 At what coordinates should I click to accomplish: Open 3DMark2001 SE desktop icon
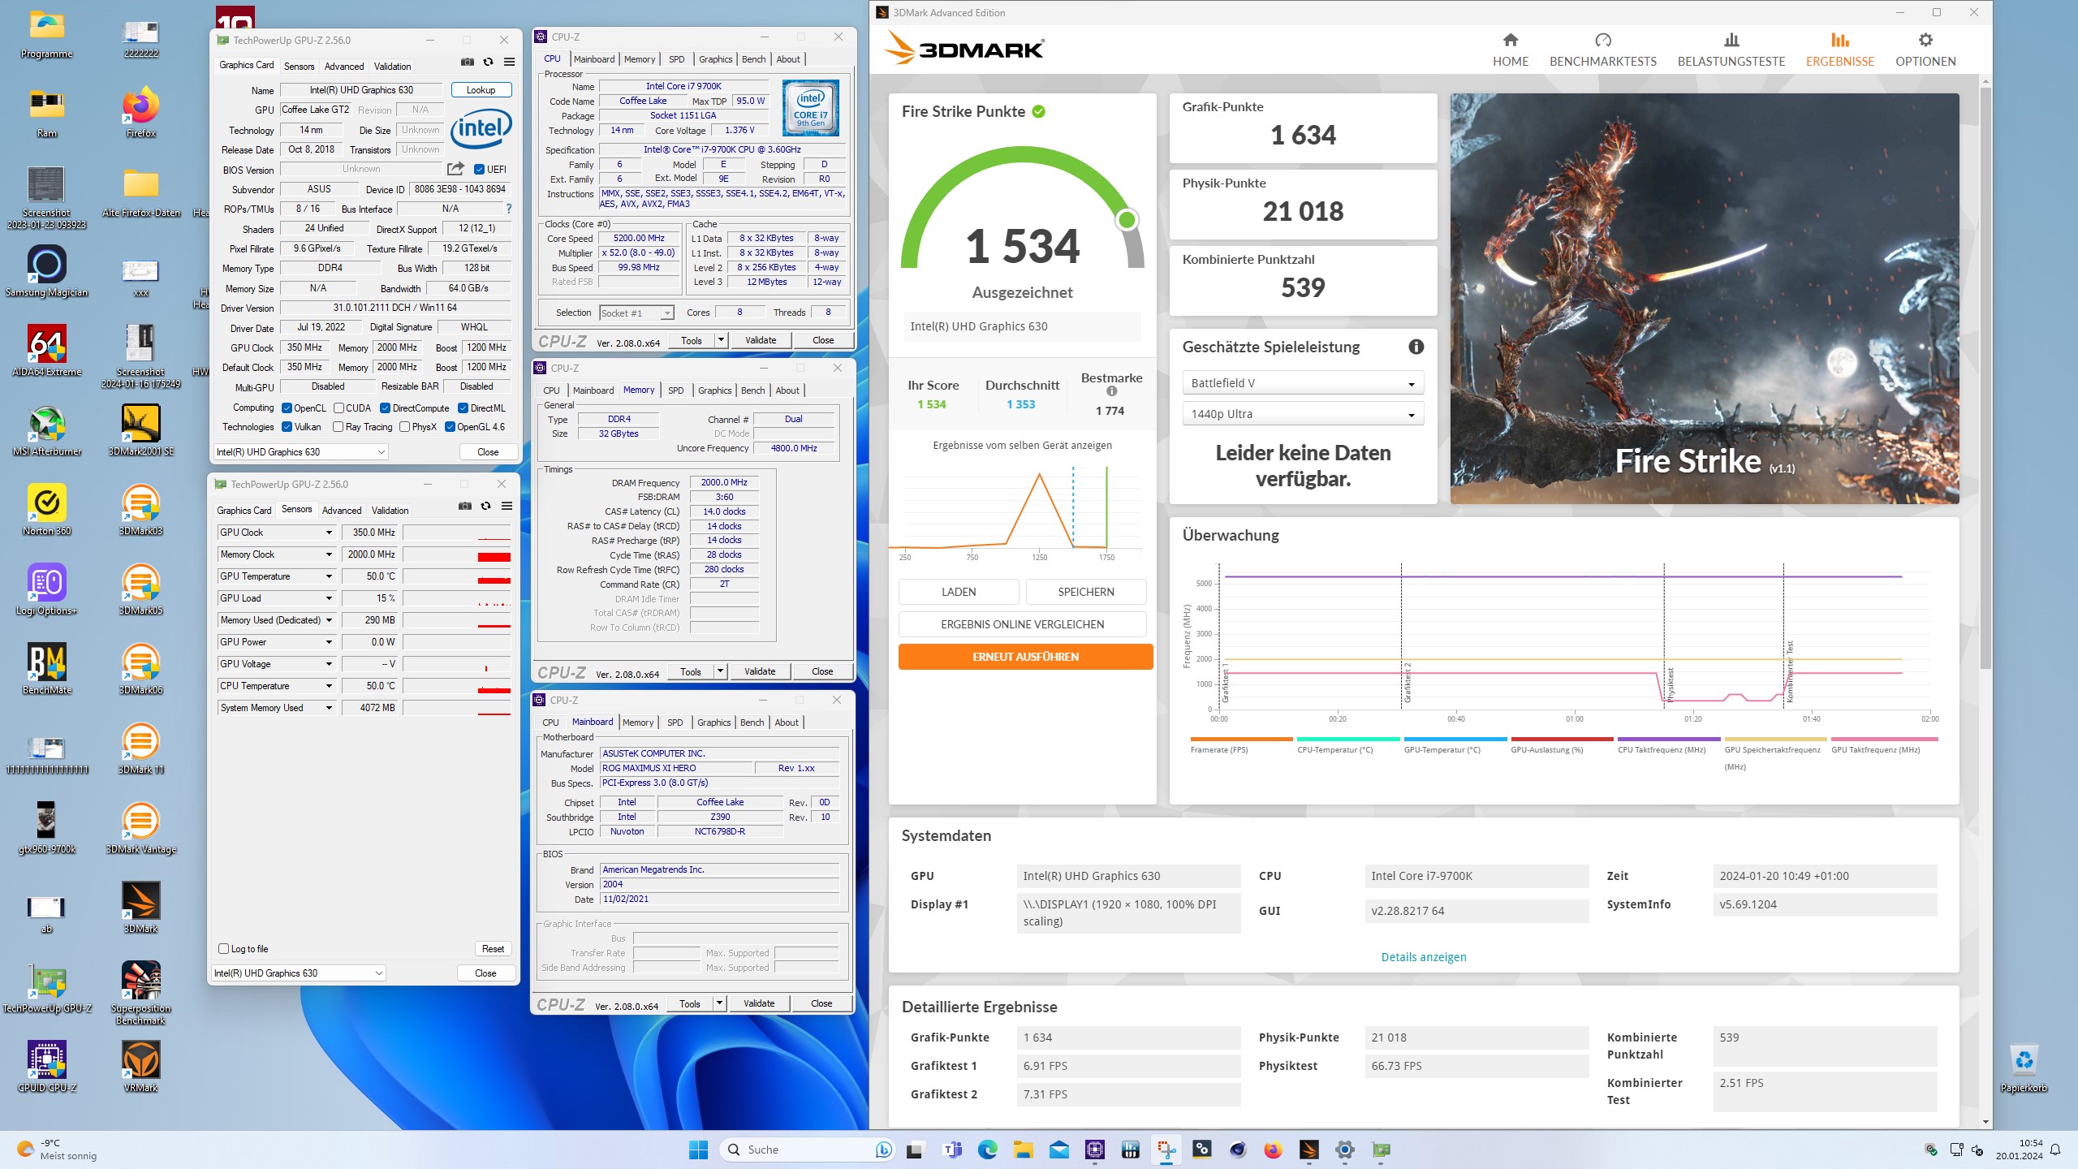pos(140,430)
